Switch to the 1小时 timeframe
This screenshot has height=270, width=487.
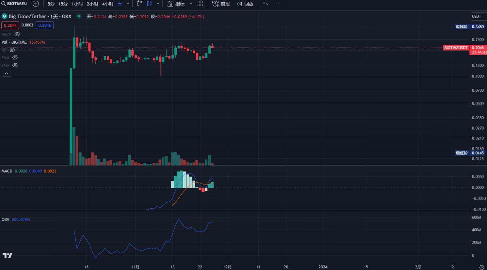pyautogui.click(x=77, y=4)
